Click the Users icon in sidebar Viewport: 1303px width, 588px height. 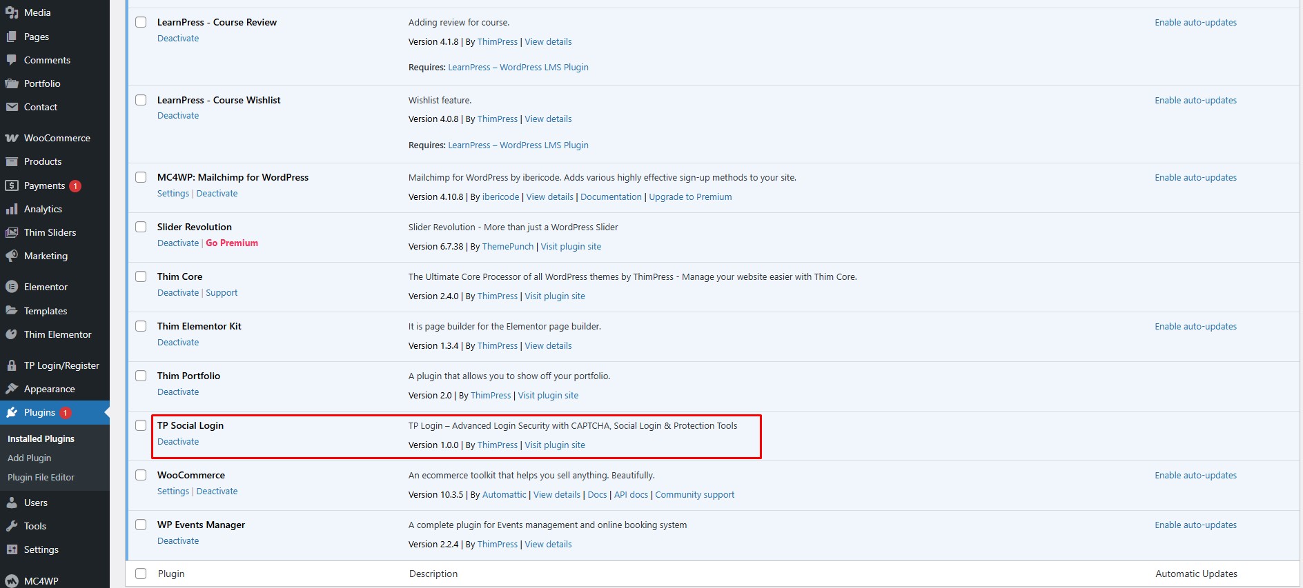pos(12,503)
